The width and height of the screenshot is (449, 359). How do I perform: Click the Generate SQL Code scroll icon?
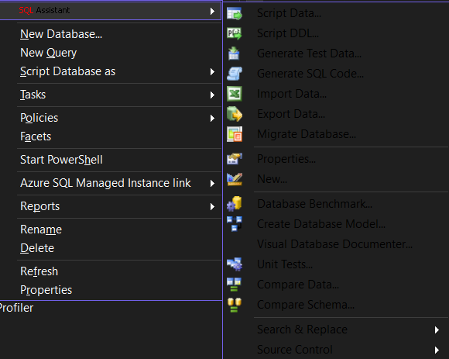[235, 74]
